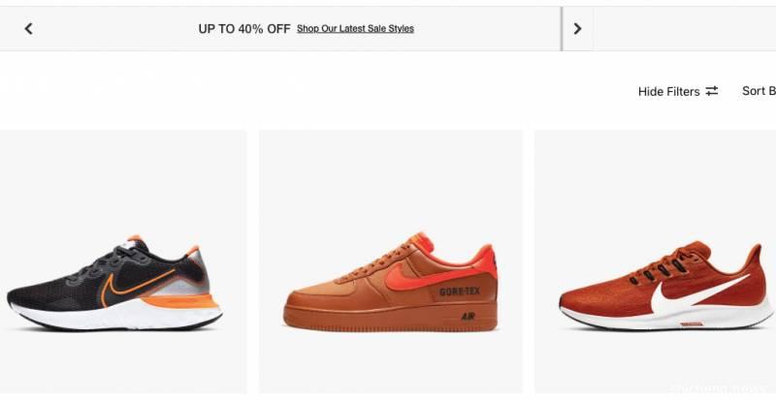Click the next promo right arrow
The width and height of the screenshot is (776, 401).
point(577,28)
